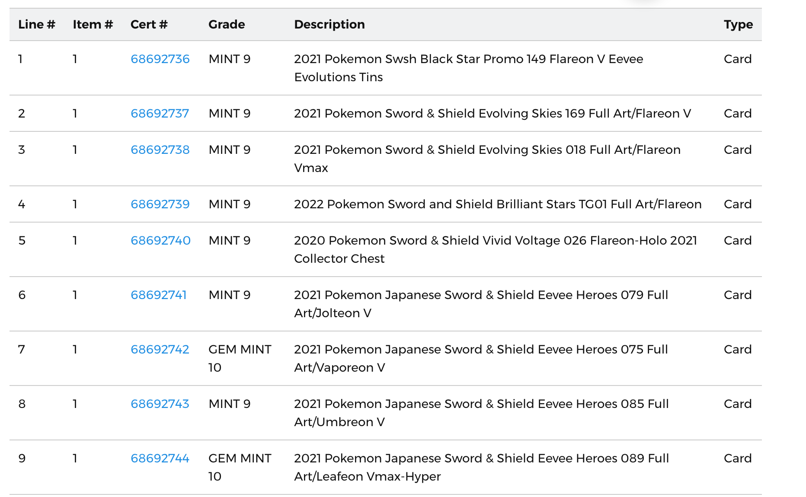The height and width of the screenshot is (497, 806).
Task: Select the Flareon V Eevee Evolutions Tins description
Action: coord(468,68)
